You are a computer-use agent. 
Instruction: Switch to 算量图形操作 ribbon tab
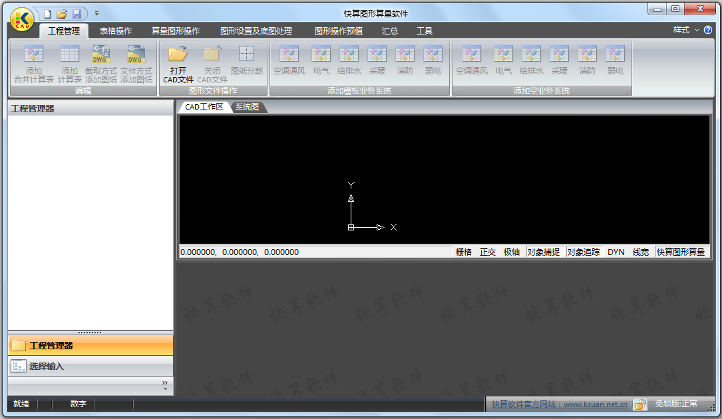pos(176,31)
